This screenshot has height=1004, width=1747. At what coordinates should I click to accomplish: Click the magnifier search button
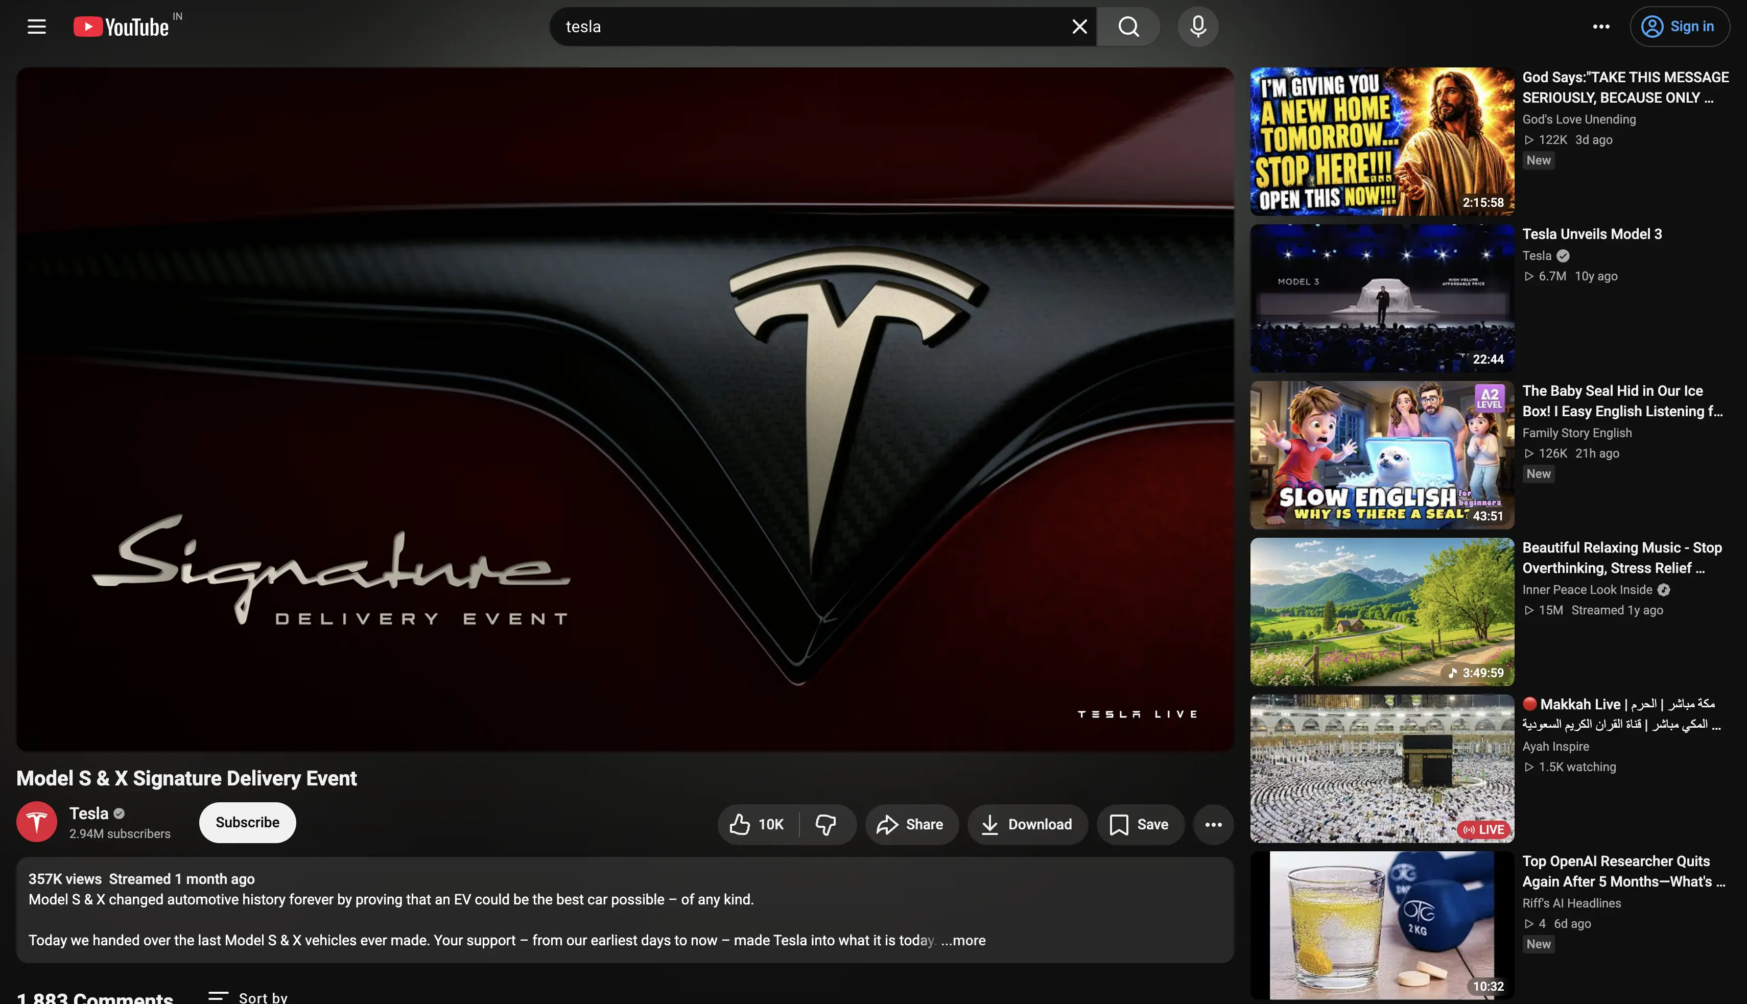[x=1128, y=27]
